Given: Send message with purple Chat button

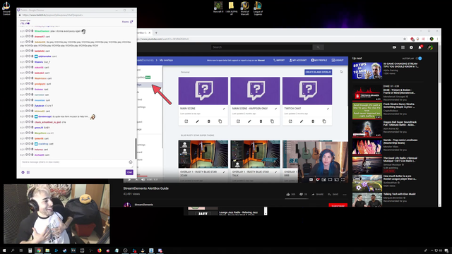Looking at the screenshot, I should click(x=129, y=172).
